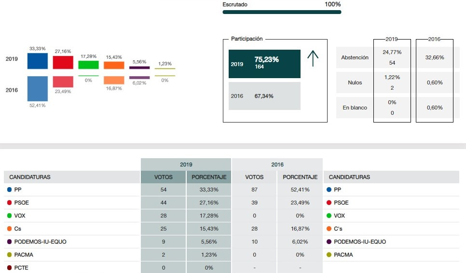Viewport: 466px width, 273px height.
Task: Click the red PSOE dot in left candidaturas list
Action: (9, 203)
